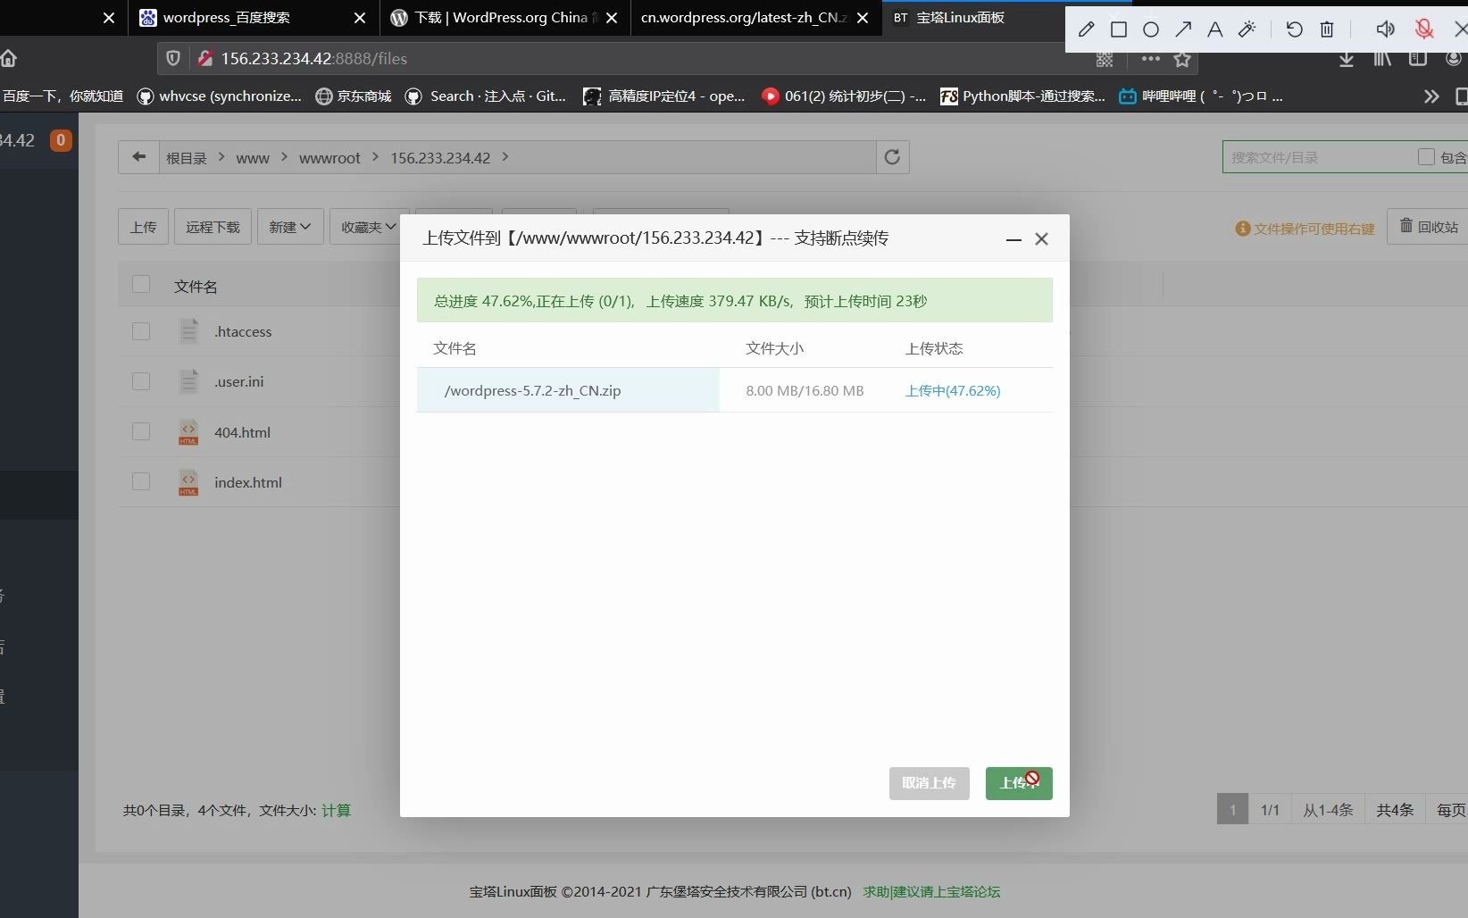The width and height of the screenshot is (1468, 918).
Task: Toggle the select-all files checkbox
Action: pyautogui.click(x=141, y=284)
